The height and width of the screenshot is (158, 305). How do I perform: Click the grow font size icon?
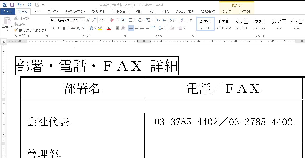(88, 20)
